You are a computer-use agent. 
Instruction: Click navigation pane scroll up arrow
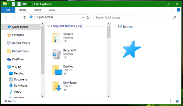[x=43, y=24]
